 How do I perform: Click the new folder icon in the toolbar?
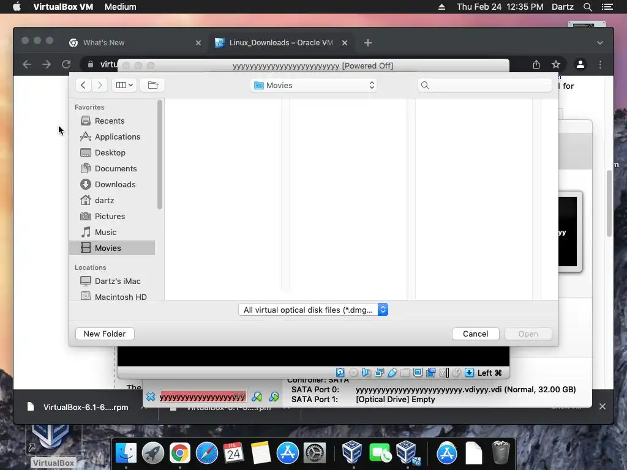coord(152,85)
